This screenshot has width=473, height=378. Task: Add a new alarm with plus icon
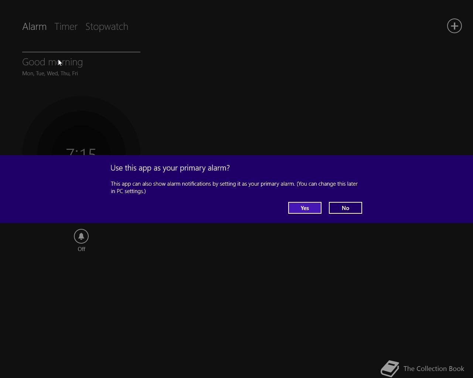pos(454,26)
